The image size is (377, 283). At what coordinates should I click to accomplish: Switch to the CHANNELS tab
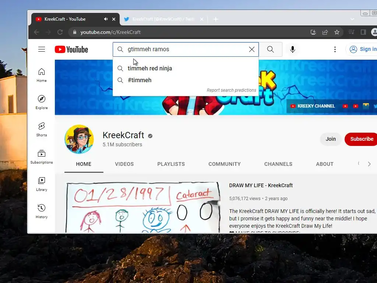coord(278,164)
